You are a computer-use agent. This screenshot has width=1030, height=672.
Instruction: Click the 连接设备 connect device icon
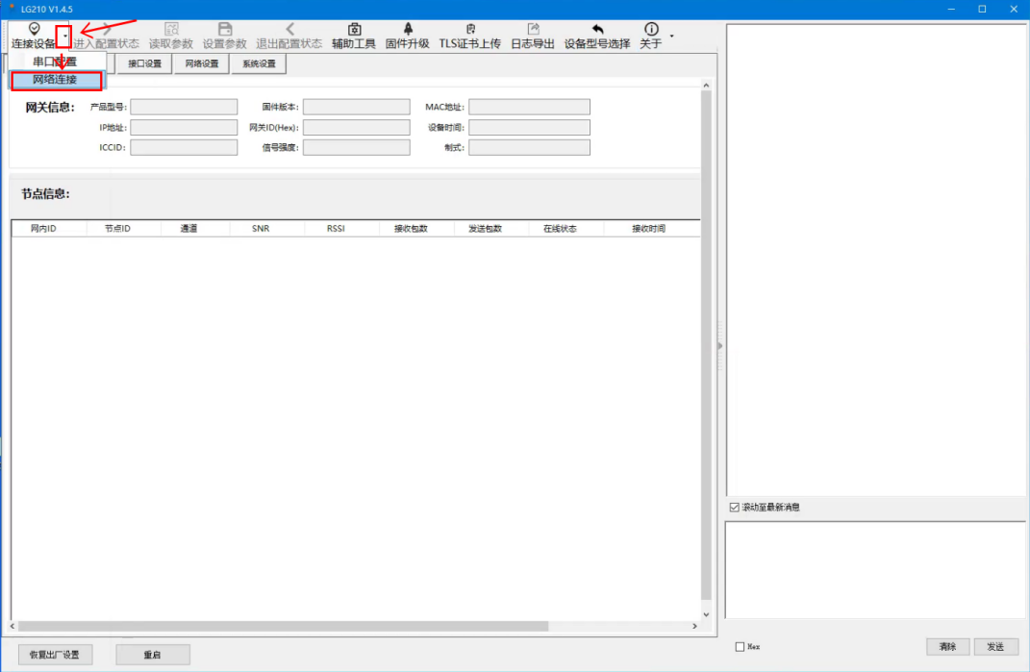coord(34,30)
